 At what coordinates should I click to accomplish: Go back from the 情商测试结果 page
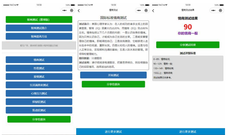click(x=153, y=11)
